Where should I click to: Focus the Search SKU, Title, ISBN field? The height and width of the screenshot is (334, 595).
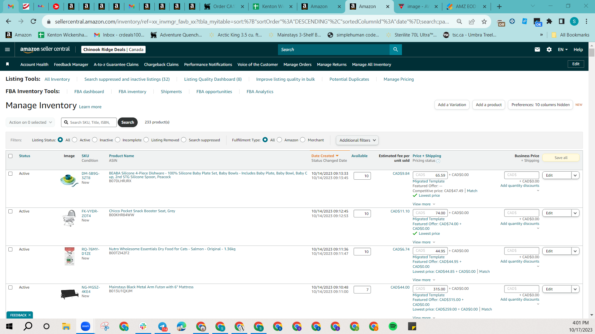click(89, 122)
